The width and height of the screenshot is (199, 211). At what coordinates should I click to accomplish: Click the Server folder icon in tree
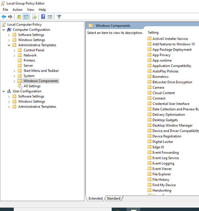coord(20,66)
